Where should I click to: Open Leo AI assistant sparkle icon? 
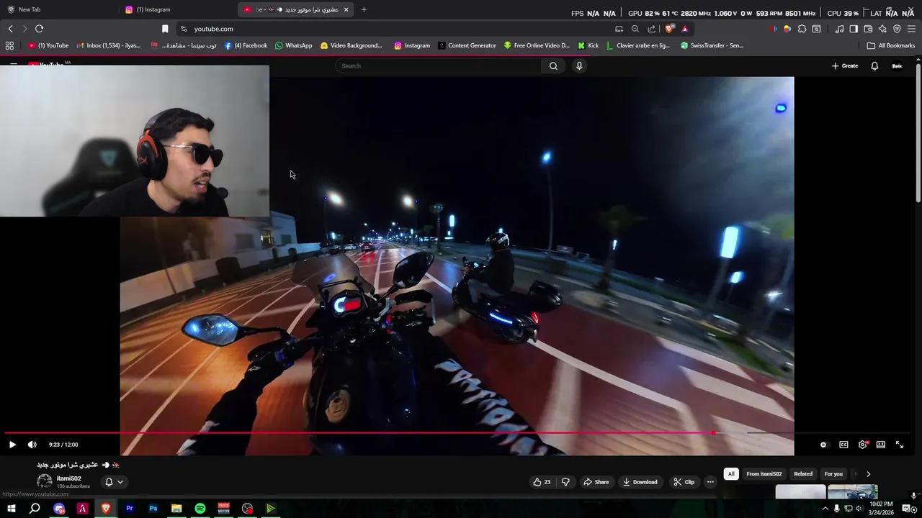click(882, 29)
